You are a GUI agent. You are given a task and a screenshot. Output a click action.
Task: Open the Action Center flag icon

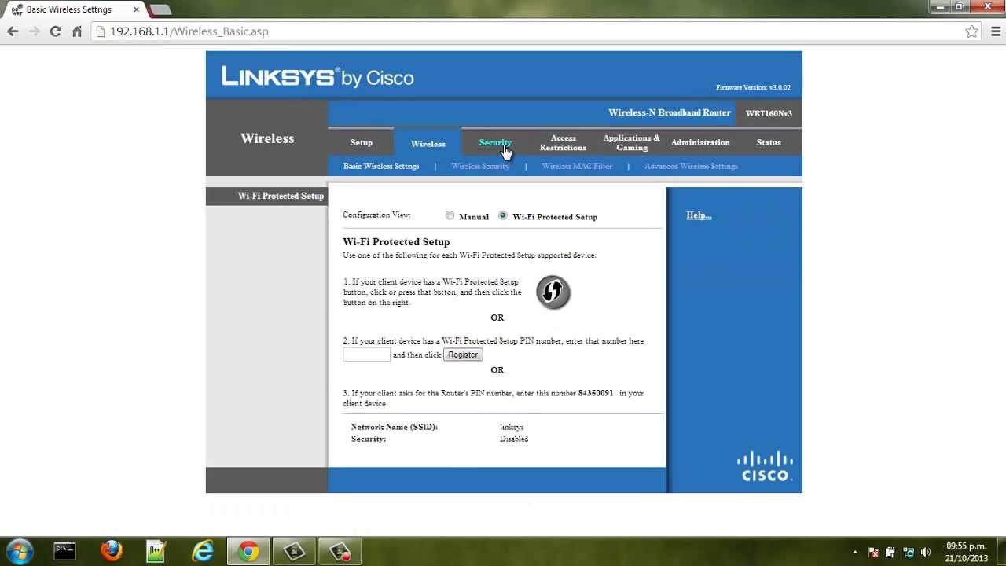[872, 552]
